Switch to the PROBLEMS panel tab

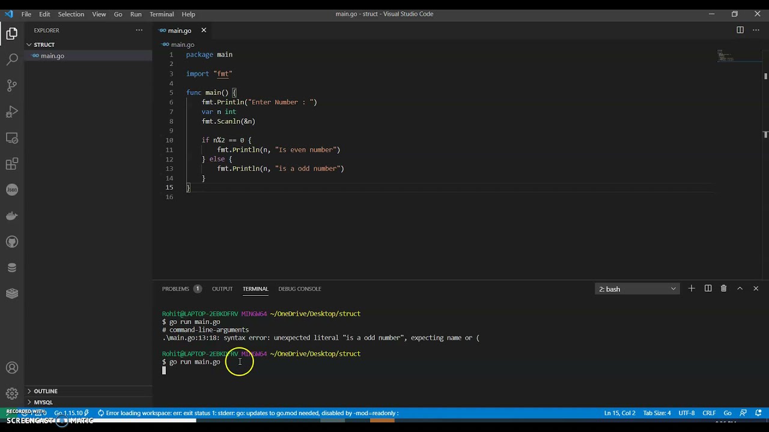(x=175, y=289)
